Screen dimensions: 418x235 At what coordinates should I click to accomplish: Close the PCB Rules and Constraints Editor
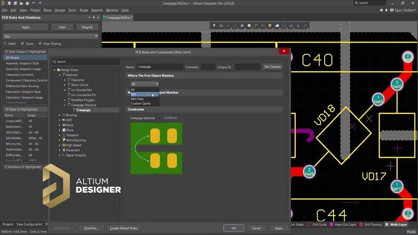point(284,51)
